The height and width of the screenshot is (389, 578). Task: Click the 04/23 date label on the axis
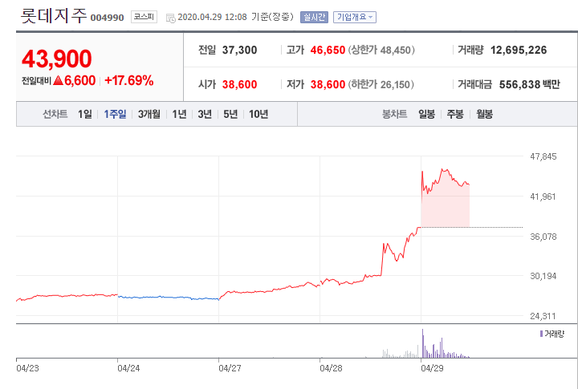pos(27,368)
